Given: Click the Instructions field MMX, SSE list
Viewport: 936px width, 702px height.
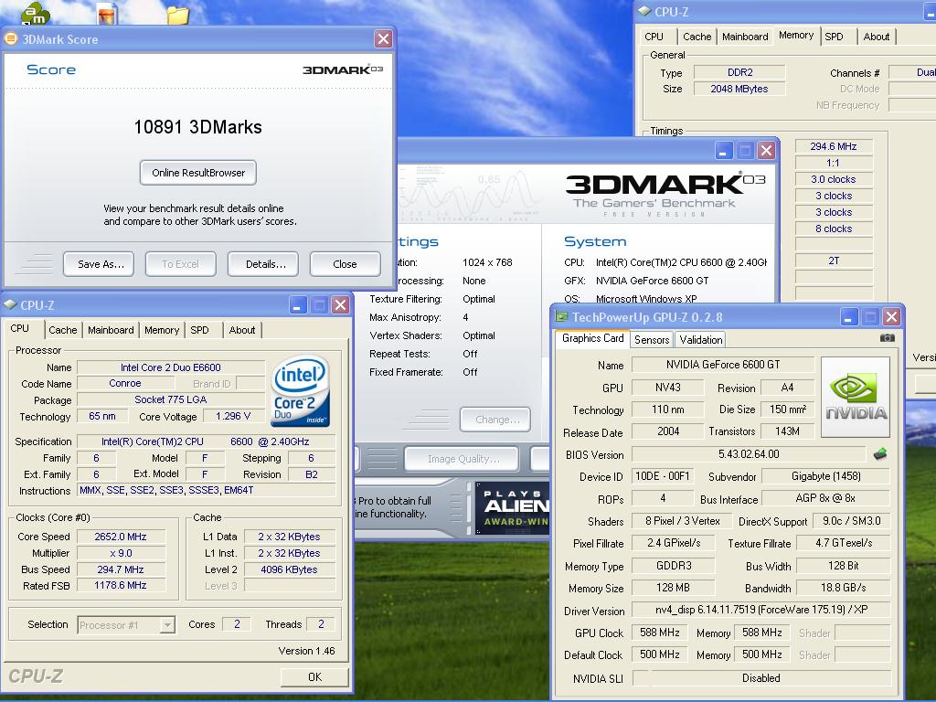Looking at the screenshot, I should pos(206,490).
